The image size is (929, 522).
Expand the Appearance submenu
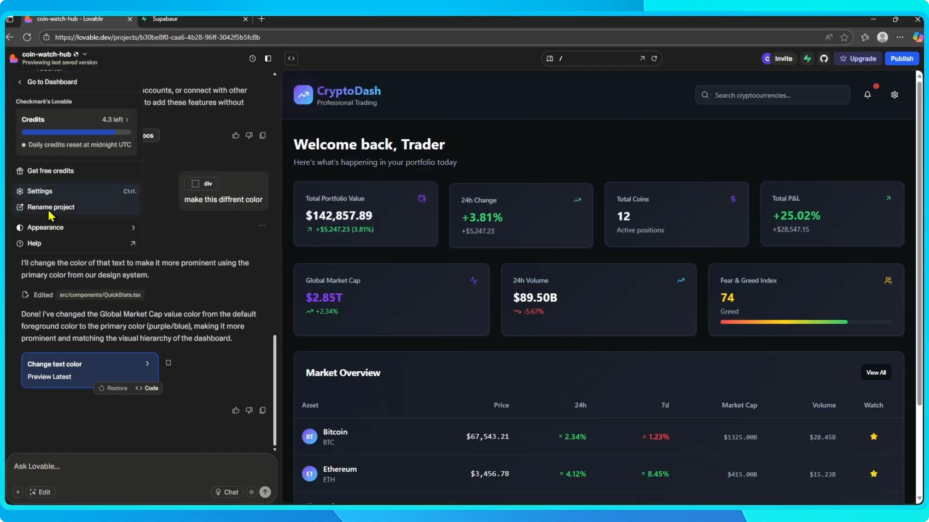click(x=76, y=227)
